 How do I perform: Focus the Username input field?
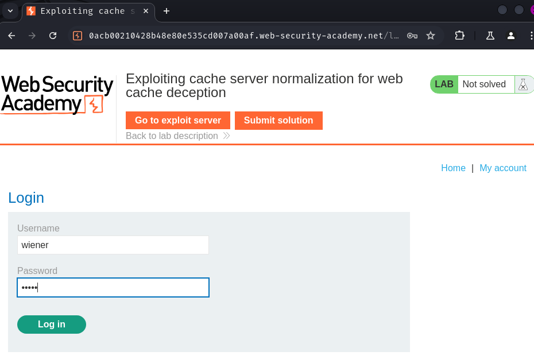[x=113, y=245]
